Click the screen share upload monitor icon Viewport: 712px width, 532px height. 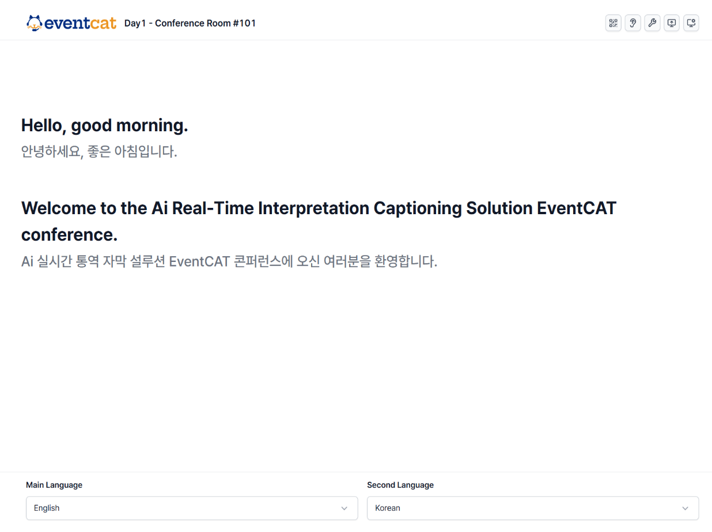tap(672, 23)
